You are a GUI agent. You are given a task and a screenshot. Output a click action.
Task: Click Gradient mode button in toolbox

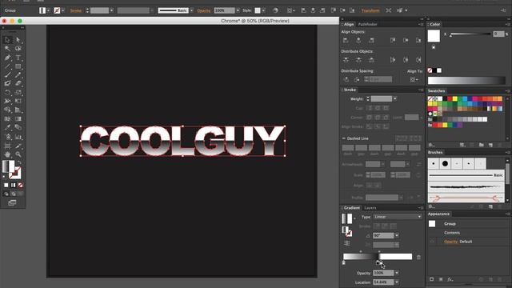14,185
